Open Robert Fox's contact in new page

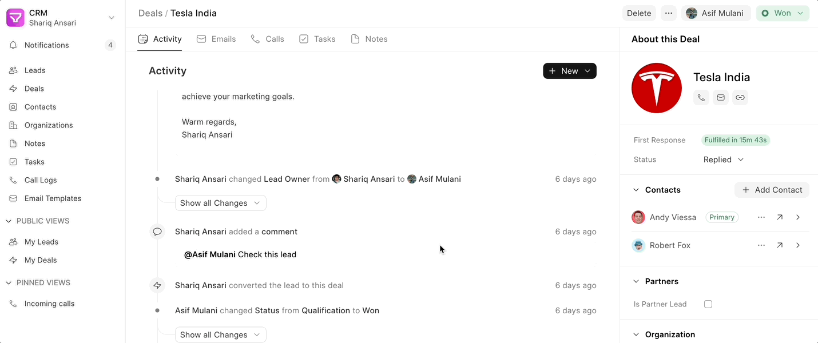click(x=780, y=245)
